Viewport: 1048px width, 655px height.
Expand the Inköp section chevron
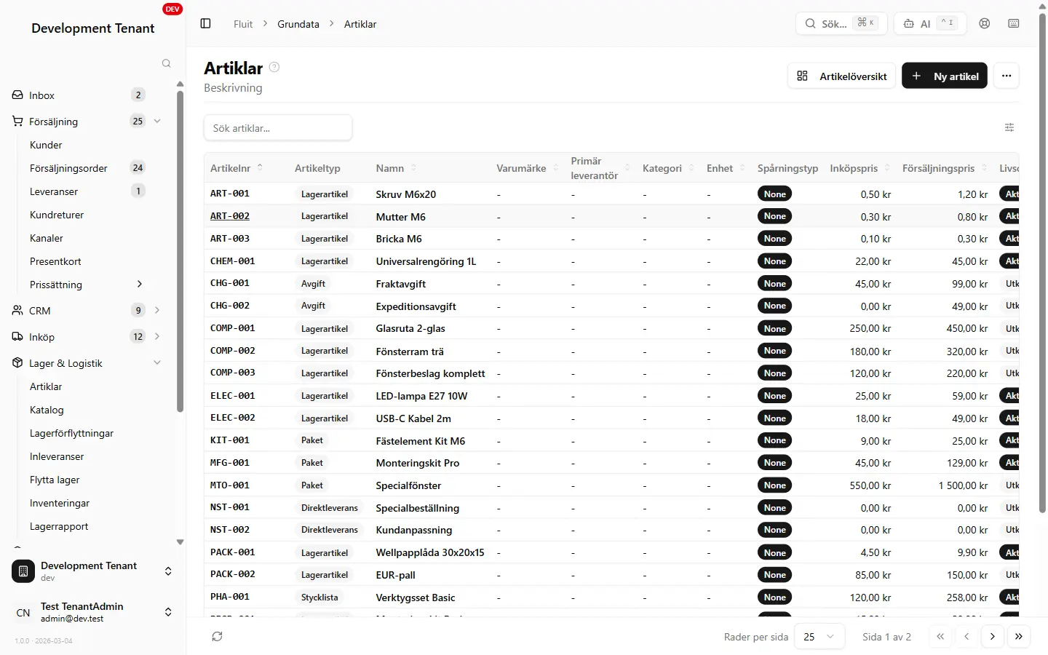point(157,336)
